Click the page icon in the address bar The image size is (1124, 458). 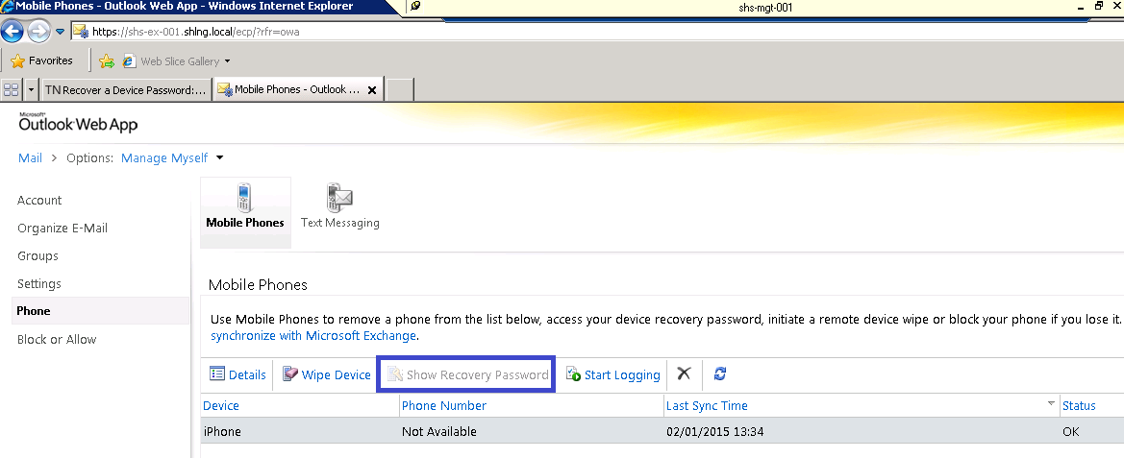[x=81, y=32]
